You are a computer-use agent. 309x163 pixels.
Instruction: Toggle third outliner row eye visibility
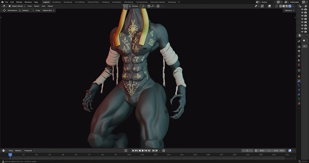pos(302,16)
